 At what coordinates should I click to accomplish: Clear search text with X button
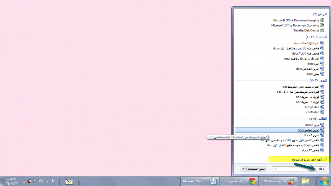(x=275, y=169)
